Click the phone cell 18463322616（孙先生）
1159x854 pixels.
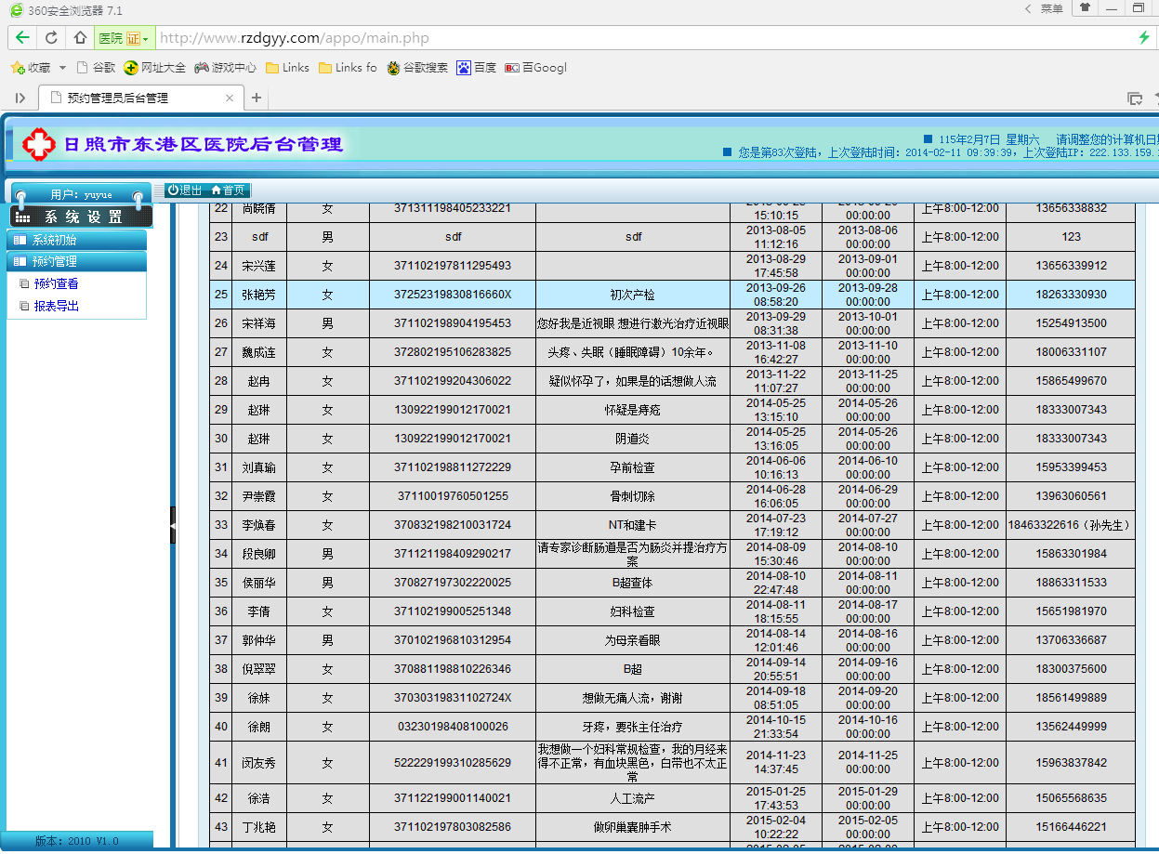1071,525
